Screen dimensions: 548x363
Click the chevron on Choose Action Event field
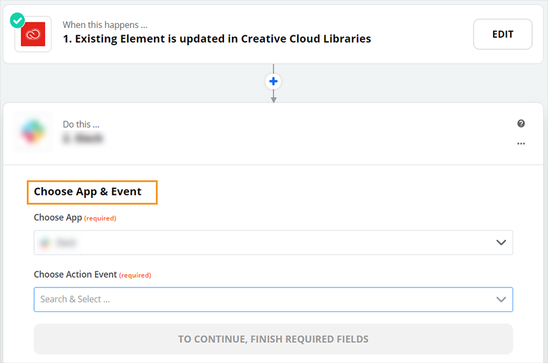tap(501, 299)
